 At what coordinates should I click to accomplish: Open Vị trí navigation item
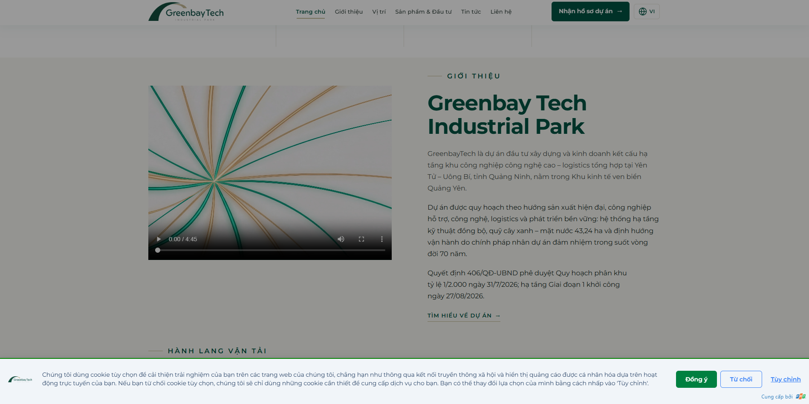(x=379, y=12)
